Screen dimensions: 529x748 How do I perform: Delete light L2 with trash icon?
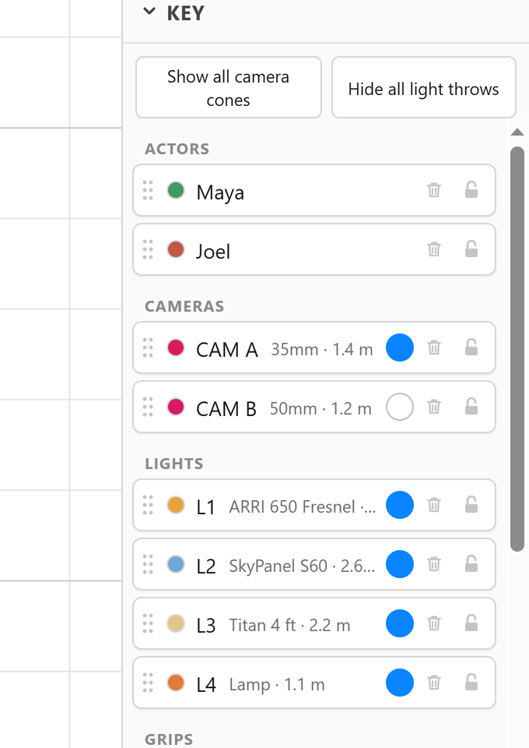coord(434,564)
